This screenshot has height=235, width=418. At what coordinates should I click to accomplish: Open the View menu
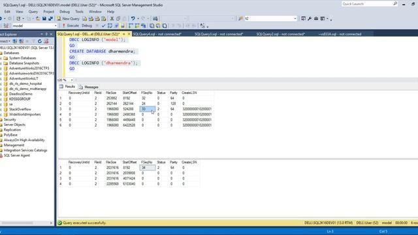(19, 12)
